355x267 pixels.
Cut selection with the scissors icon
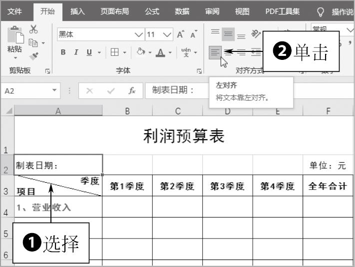point(33,29)
